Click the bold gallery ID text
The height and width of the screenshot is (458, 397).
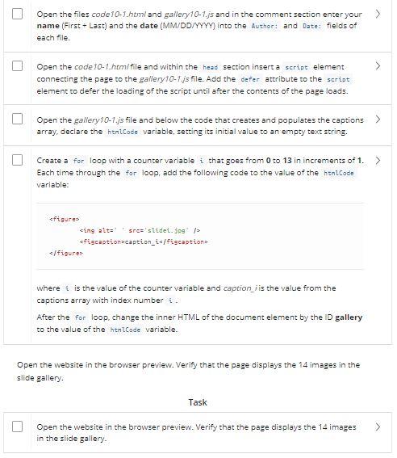point(349,317)
